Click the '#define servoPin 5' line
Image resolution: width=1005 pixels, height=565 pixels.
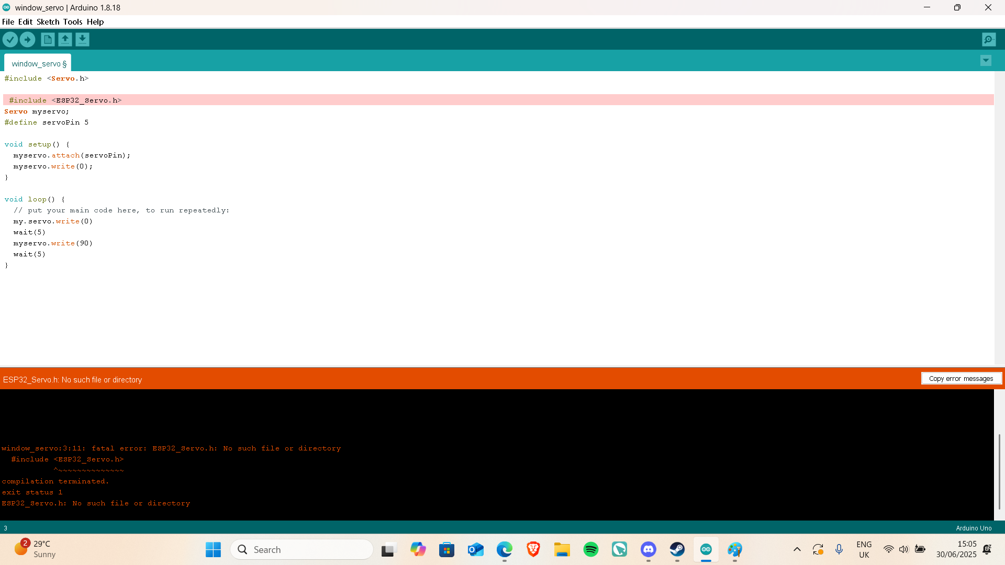pos(47,122)
